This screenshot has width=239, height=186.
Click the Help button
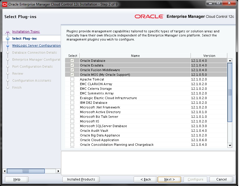(x=17, y=179)
